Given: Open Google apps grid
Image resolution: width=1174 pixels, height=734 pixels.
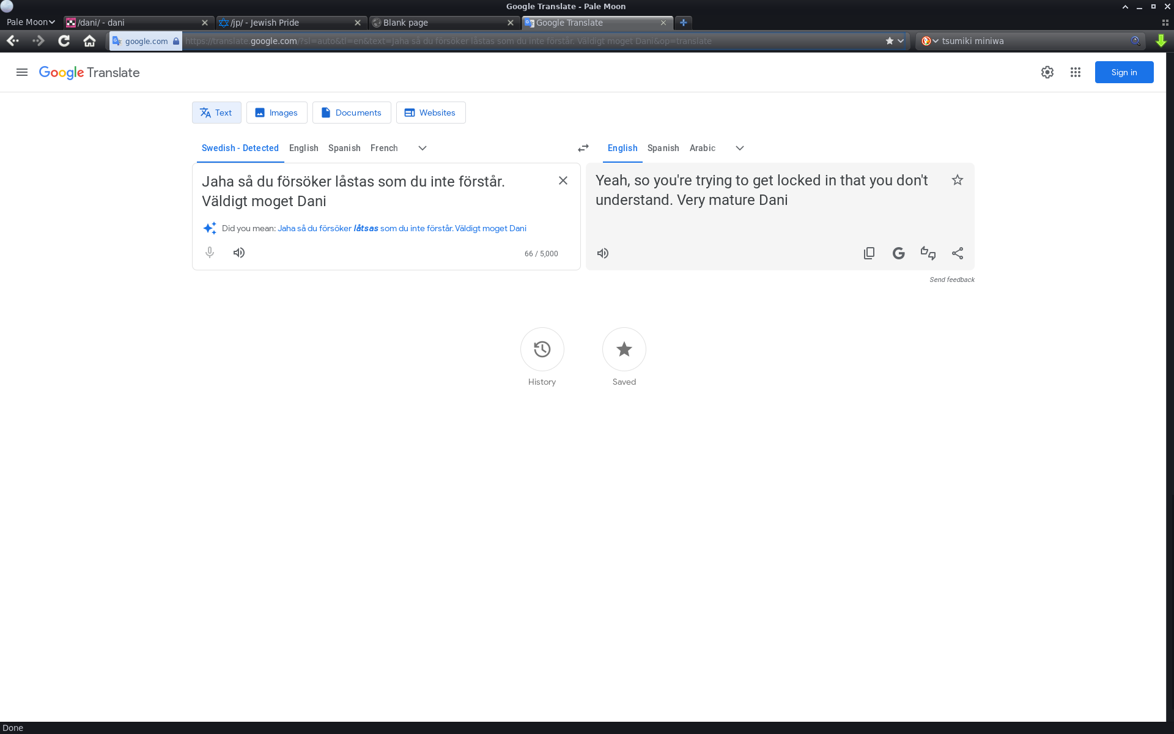Looking at the screenshot, I should click(x=1076, y=72).
